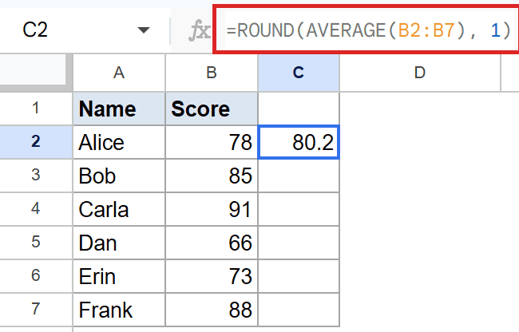
Task: Select empty cell C5 in Dan's row
Action: (x=299, y=243)
